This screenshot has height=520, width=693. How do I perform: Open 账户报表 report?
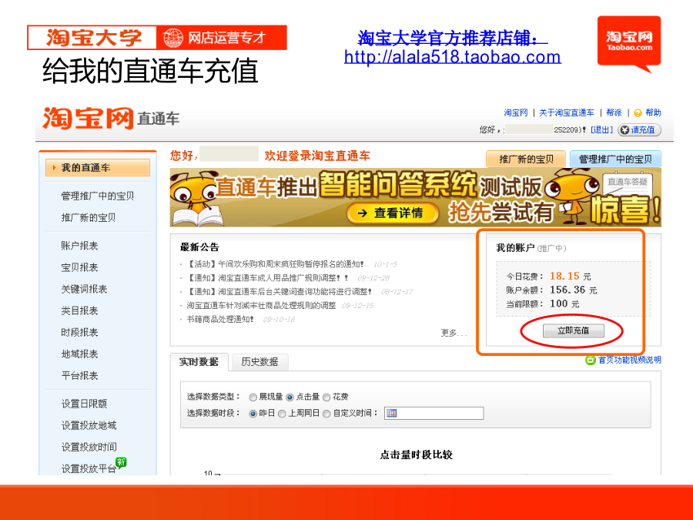pos(79,246)
